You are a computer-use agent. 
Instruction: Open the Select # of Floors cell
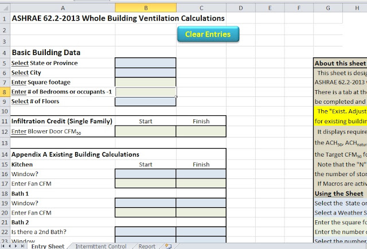point(146,102)
